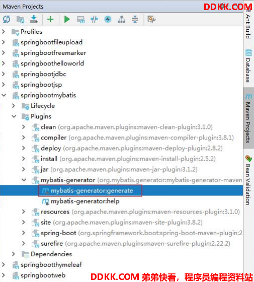Click Generate Sources and Update Folders icon

pyautogui.click(x=20, y=19)
